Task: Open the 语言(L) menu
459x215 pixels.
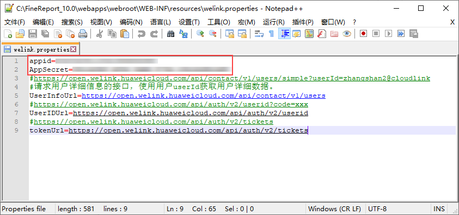Action: 161,22
